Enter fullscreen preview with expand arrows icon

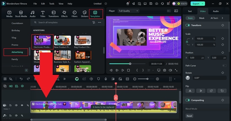(x=176, y=70)
